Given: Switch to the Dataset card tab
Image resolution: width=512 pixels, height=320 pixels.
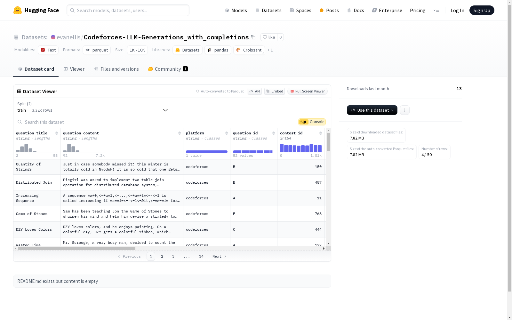Looking at the screenshot, I should click(36, 69).
